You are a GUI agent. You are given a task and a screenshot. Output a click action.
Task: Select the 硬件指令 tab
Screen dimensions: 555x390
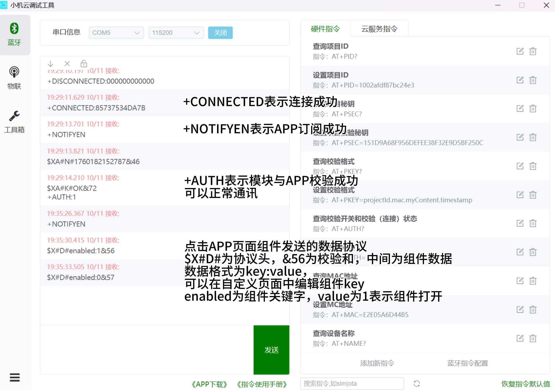325,29
